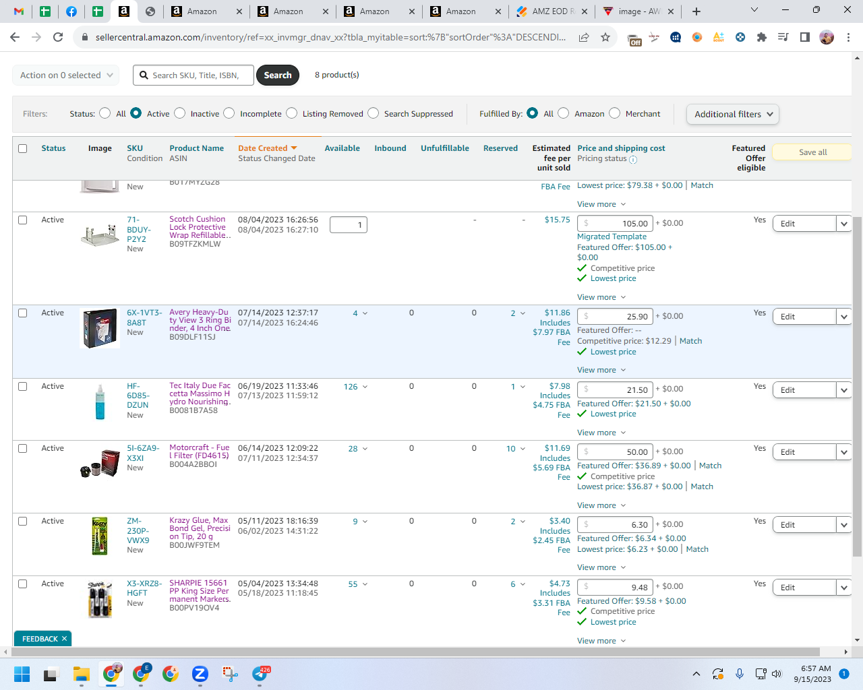The width and height of the screenshot is (863, 690).
Task: Open the Chrome Extensions puzzle icon
Action: click(762, 37)
